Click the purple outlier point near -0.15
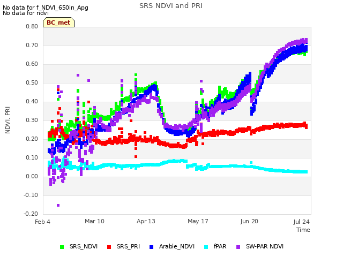This screenshot has width=343, height=257. (x=58, y=206)
